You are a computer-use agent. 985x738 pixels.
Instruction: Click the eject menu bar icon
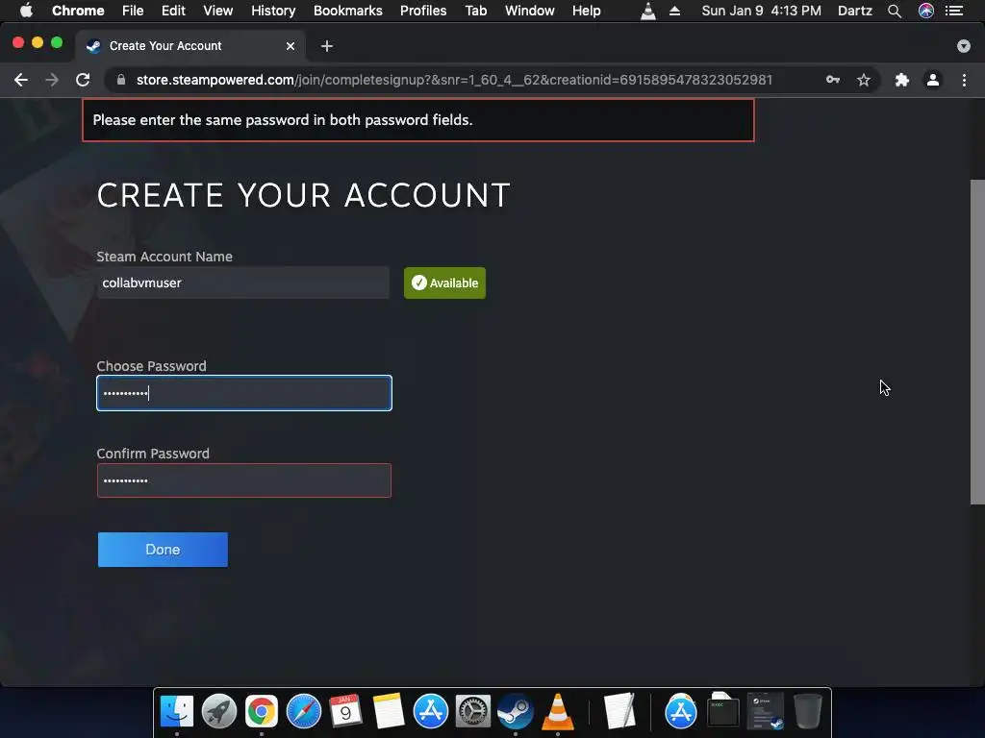coord(674,11)
